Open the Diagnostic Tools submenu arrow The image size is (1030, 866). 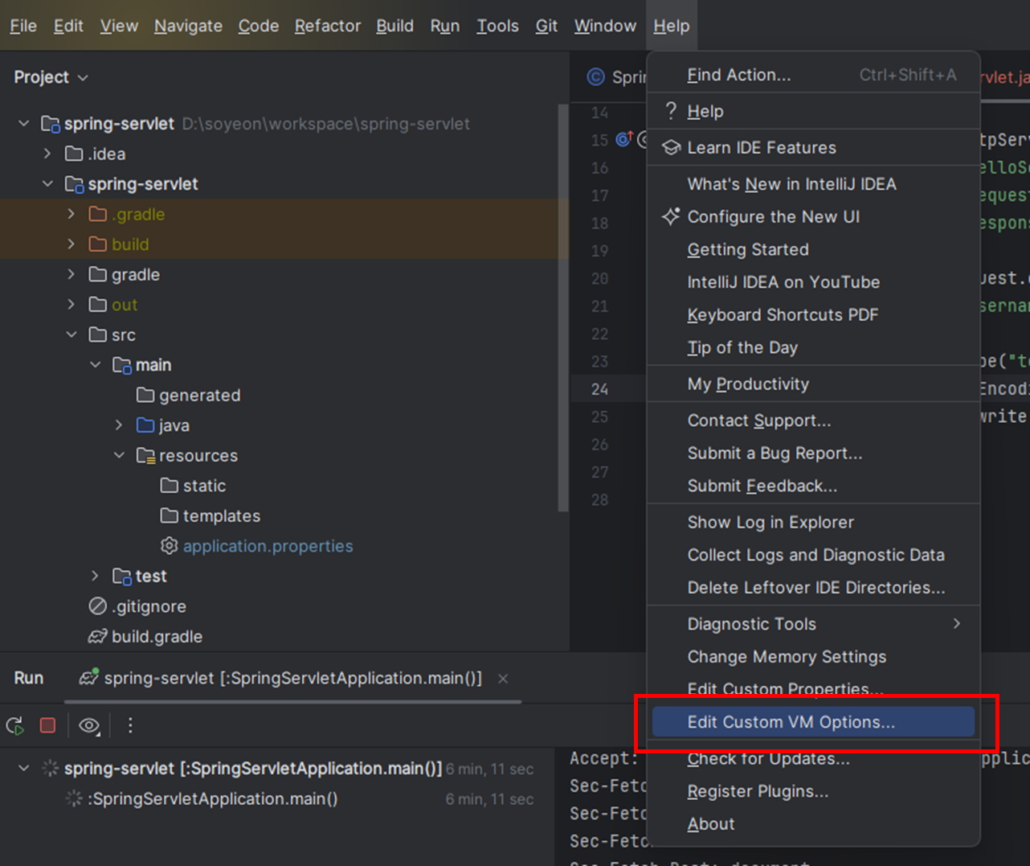956,623
